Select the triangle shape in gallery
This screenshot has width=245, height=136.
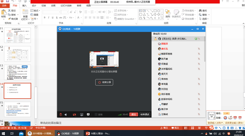click(144, 14)
